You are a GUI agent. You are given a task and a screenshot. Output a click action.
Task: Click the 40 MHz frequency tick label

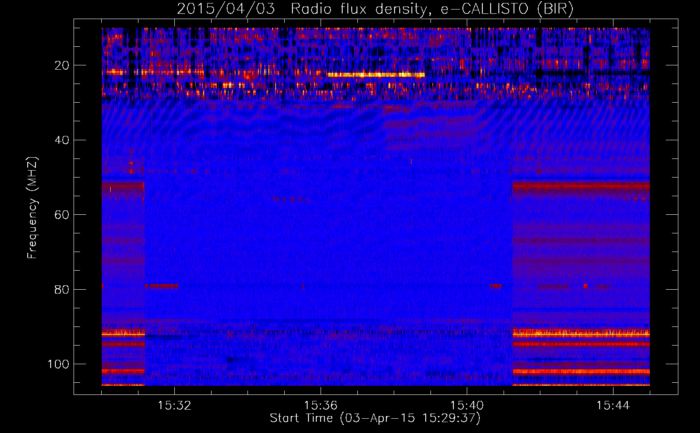pyautogui.click(x=62, y=140)
